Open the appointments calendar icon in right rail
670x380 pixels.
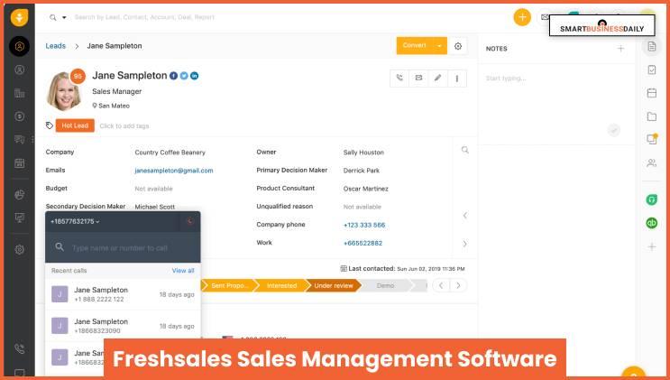coord(652,93)
